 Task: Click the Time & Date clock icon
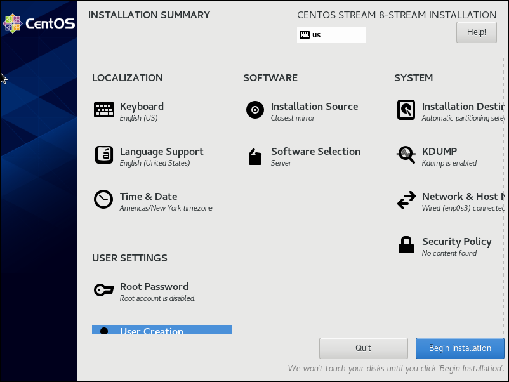coord(103,200)
